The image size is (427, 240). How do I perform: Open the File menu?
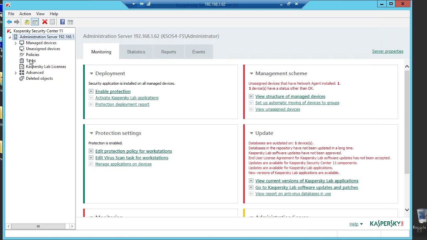[x=11, y=14]
